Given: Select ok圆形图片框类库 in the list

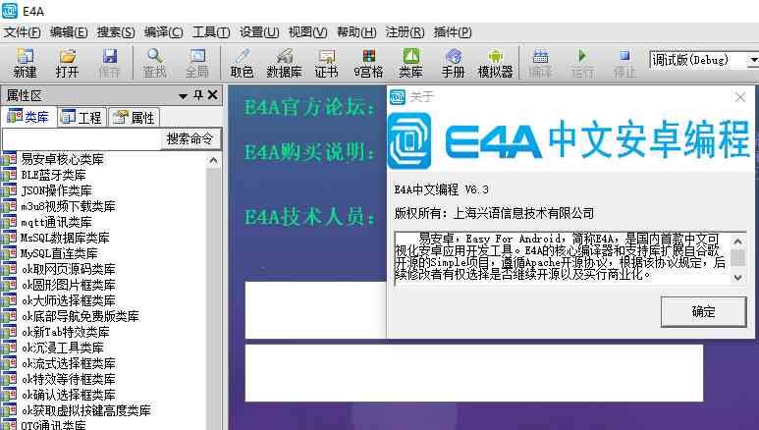Looking at the screenshot, I should (69, 285).
